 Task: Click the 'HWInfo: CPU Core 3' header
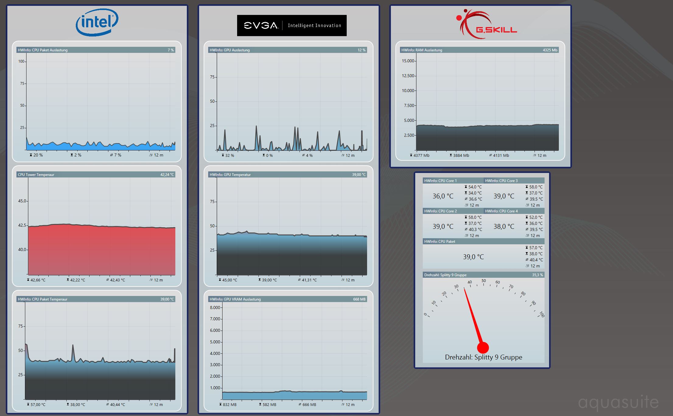point(514,181)
